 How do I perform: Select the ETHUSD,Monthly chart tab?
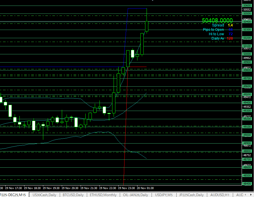[103, 195]
